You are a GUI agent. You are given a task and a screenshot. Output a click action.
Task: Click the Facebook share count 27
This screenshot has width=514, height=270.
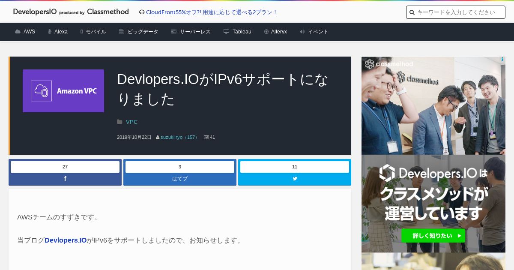pyautogui.click(x=65, y=167)
